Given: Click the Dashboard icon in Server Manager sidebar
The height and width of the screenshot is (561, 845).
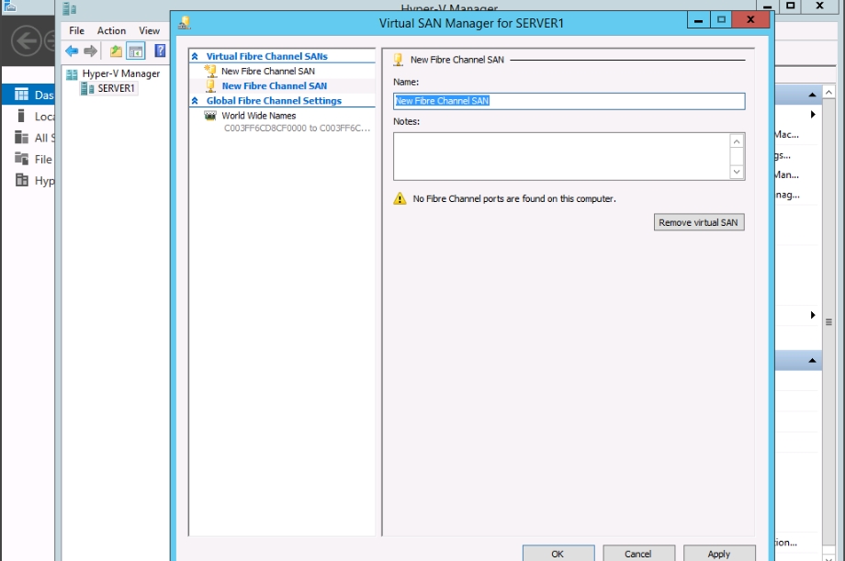Looking at the screenshot, I should click(x=21, y=95).
